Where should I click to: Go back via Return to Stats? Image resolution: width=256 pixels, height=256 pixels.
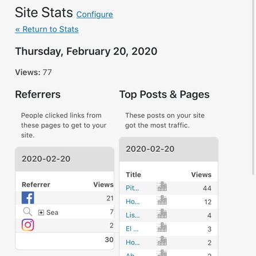46,29
